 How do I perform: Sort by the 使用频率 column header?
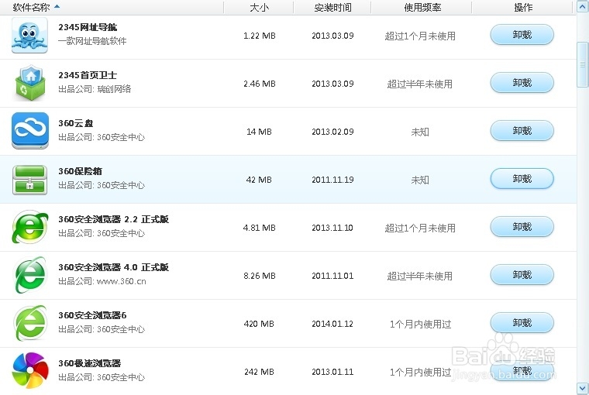coord(422,7)
